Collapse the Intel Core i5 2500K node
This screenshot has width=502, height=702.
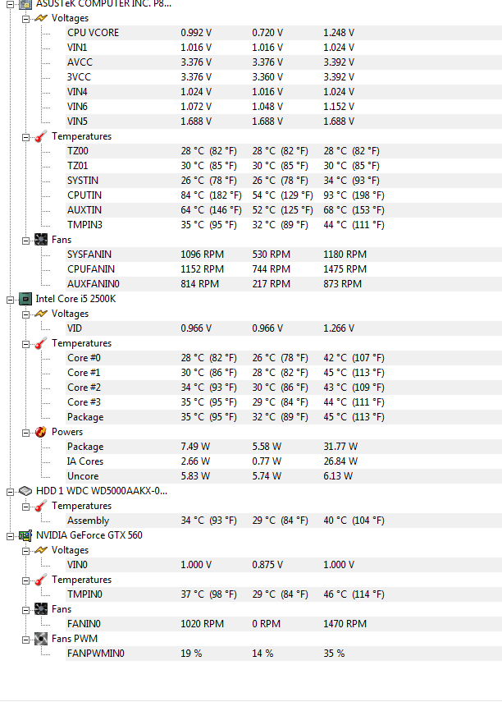(x=11, y=300)
